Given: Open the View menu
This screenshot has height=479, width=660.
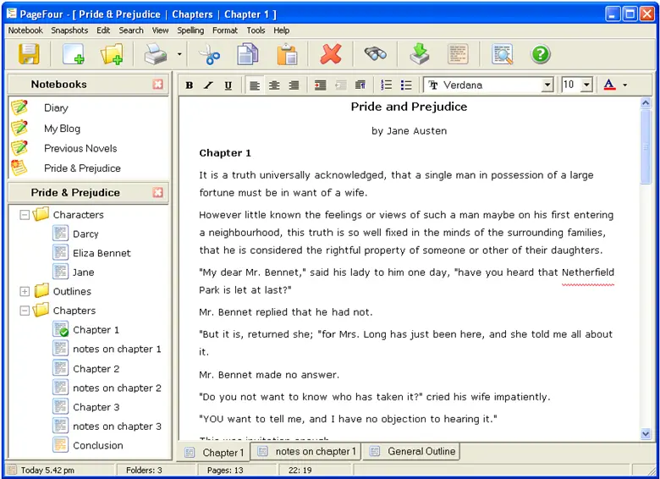Looking at the screenshot, I should point(160,30).
